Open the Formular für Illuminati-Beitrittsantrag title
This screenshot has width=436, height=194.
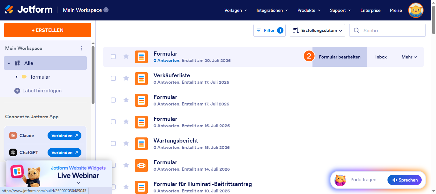[x=203, y=184]
